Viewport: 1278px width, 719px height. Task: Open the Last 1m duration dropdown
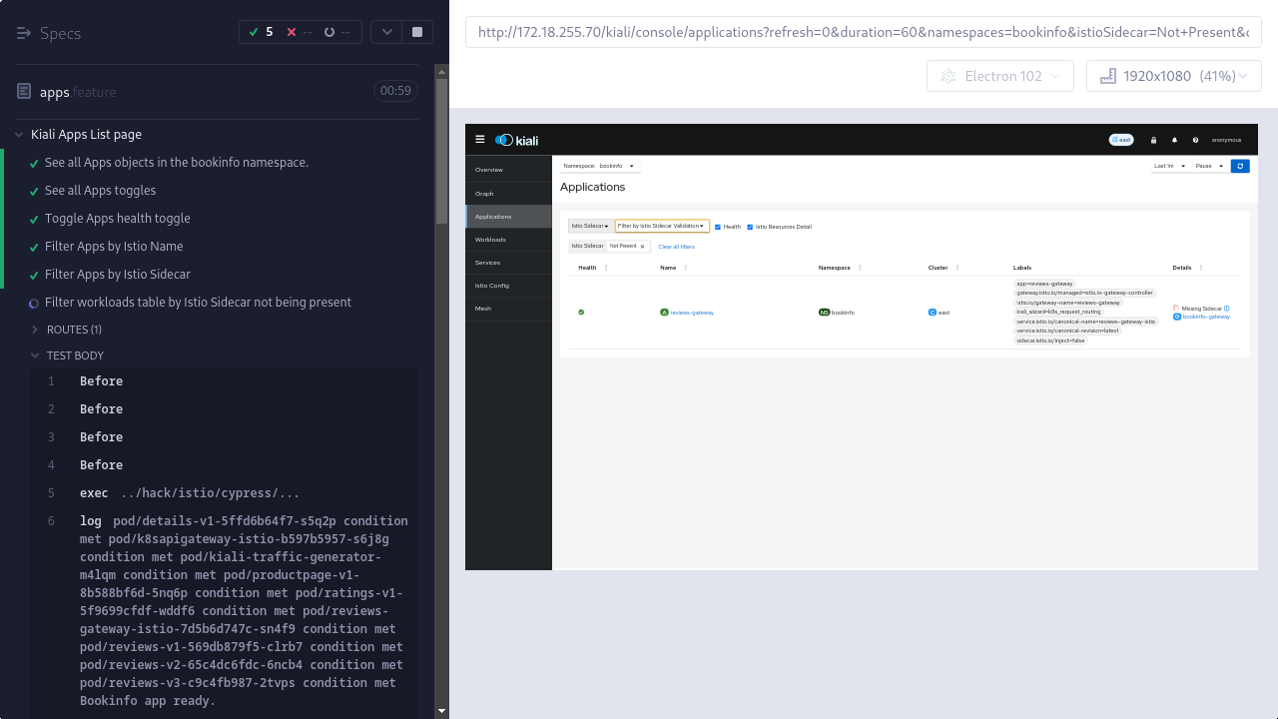(x=1169, y=166)
